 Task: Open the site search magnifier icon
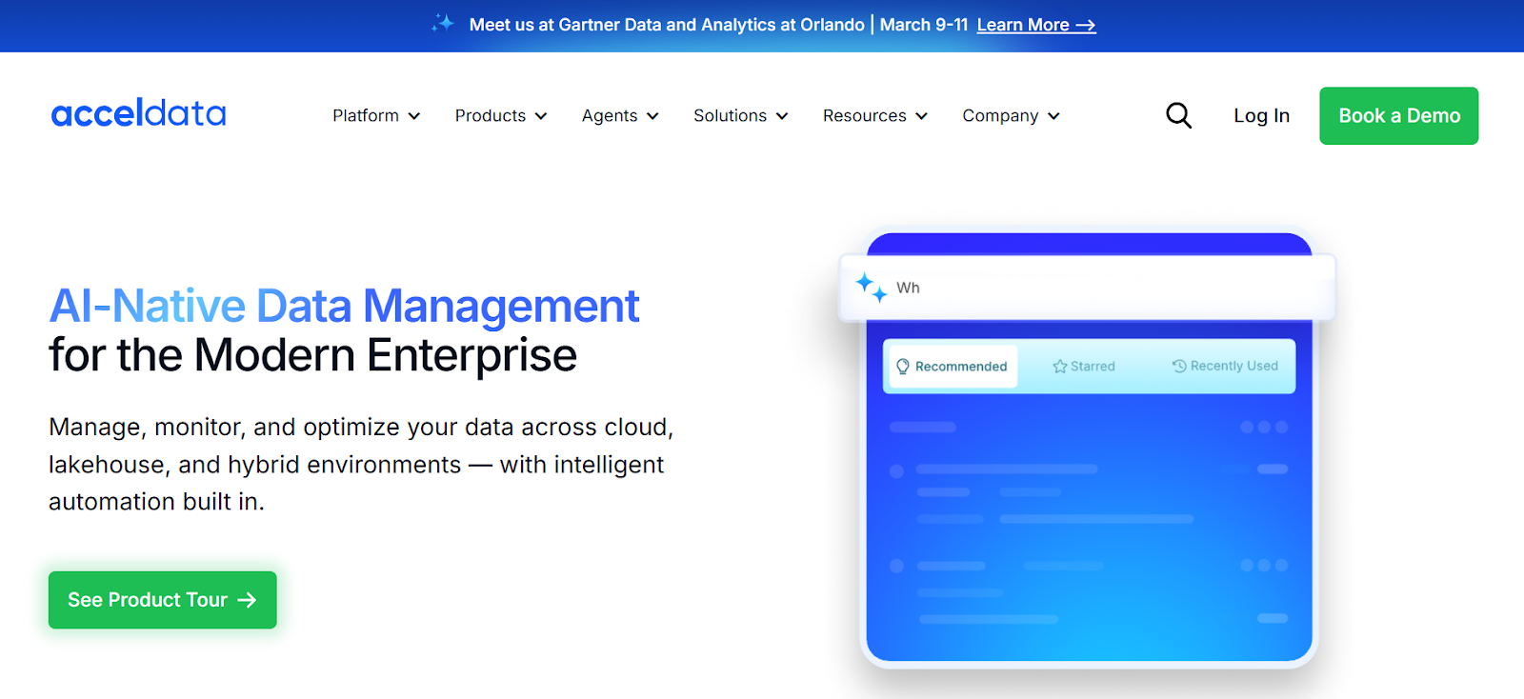click(x=1178, y=115)
